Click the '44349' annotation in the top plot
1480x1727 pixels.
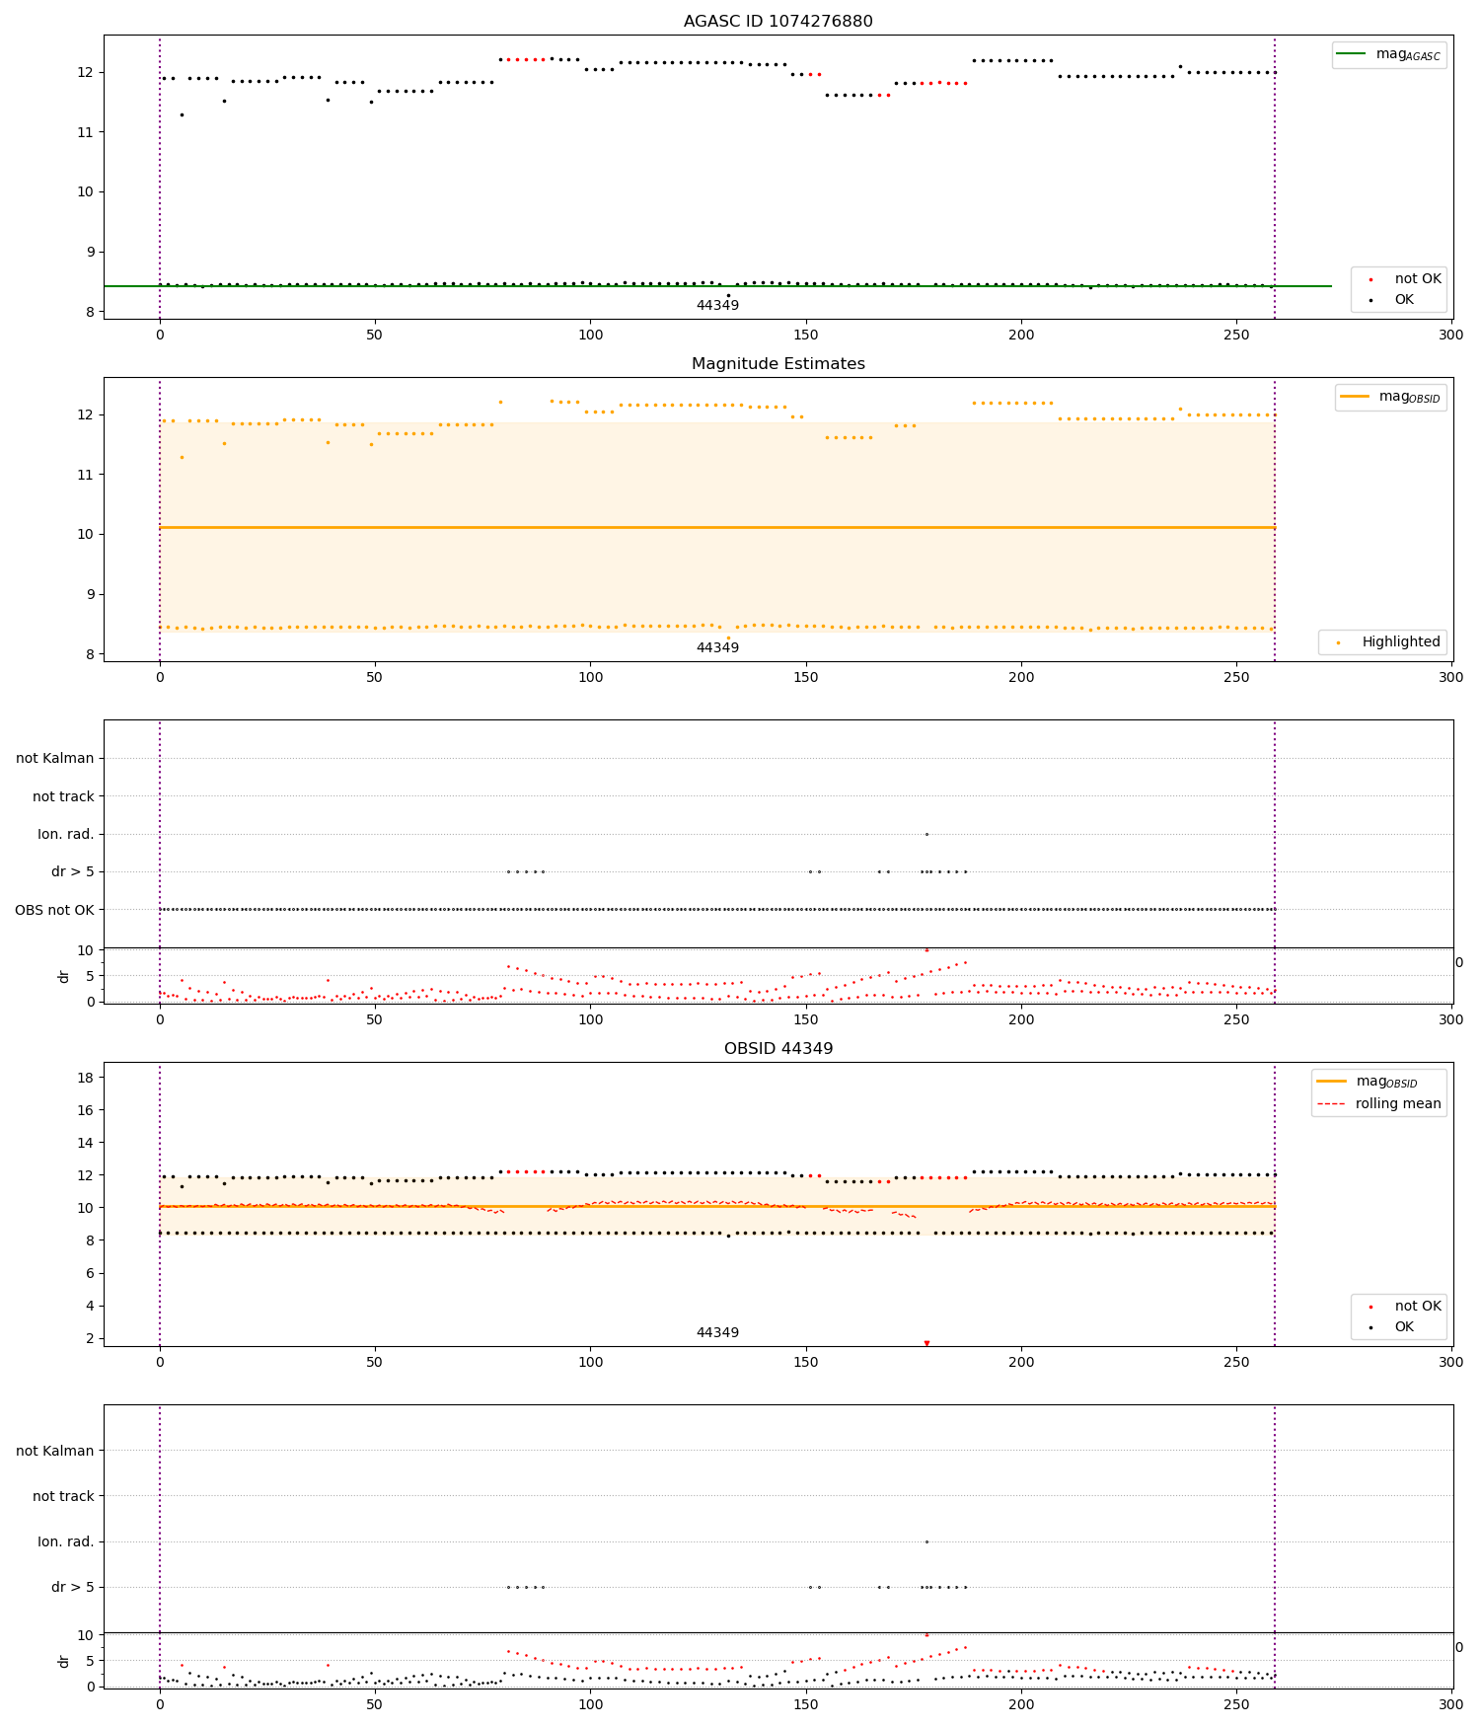717,306
